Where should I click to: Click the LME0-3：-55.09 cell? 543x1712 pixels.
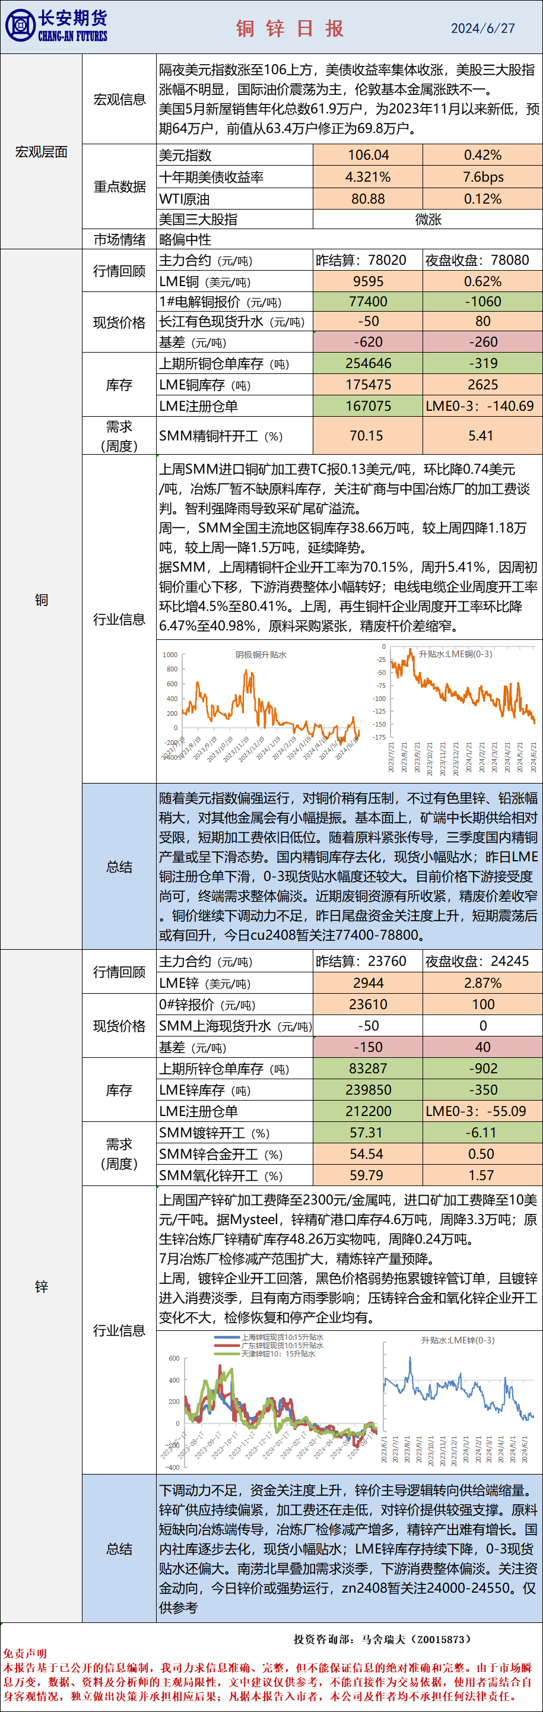pyautogui.click(x=482, y=1111)
